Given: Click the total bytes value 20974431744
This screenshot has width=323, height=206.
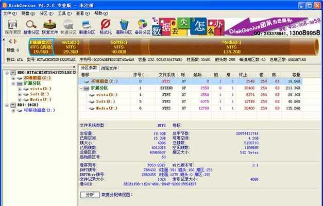Looking at the screenshot, I should (247, 133).
